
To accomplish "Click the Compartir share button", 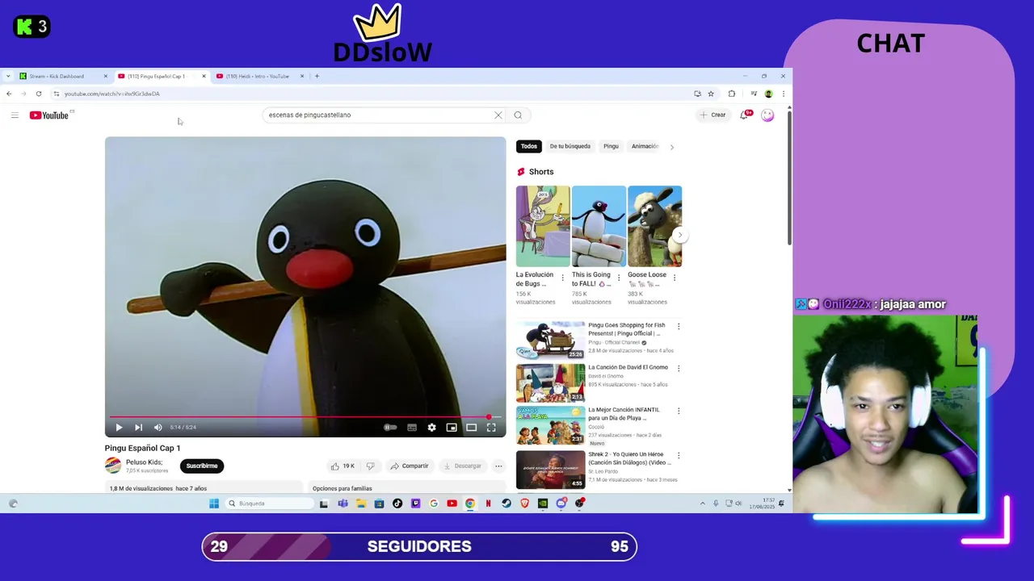I will (409, 466).
